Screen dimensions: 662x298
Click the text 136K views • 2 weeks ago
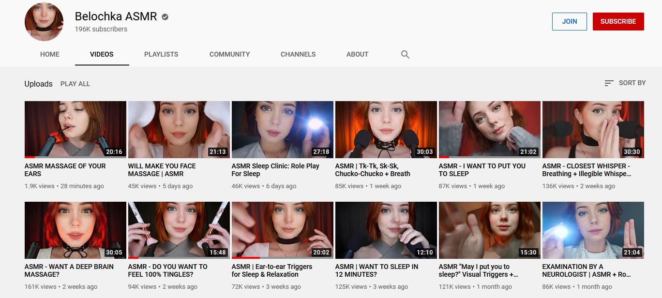tap(579, 186)
